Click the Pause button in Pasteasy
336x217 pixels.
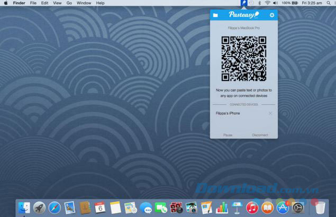[228, 135]
